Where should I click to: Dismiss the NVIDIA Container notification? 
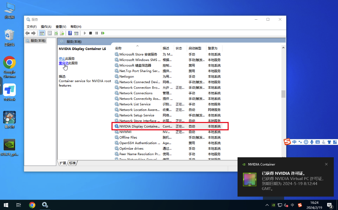click(326, 164)
